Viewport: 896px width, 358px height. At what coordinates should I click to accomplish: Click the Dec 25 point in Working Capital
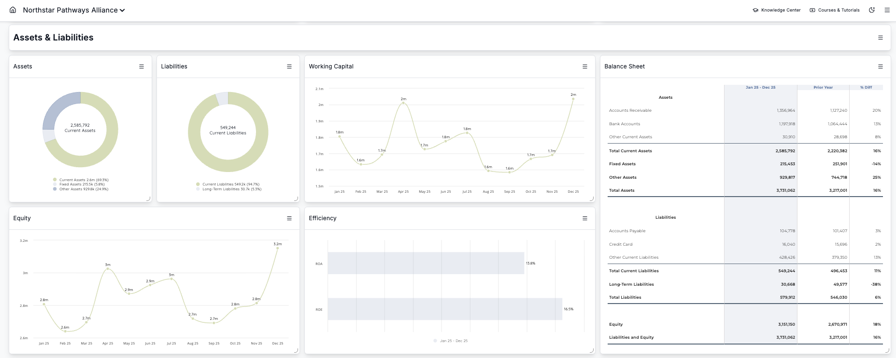coord(573,99)
